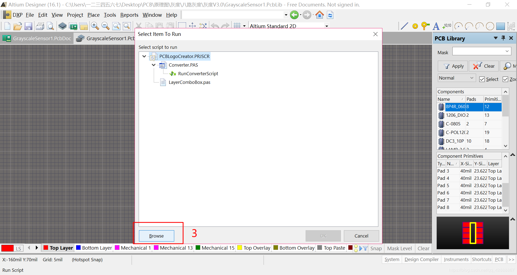
Task: Select the Top Layer tab
Action: (x=58, y=248)
